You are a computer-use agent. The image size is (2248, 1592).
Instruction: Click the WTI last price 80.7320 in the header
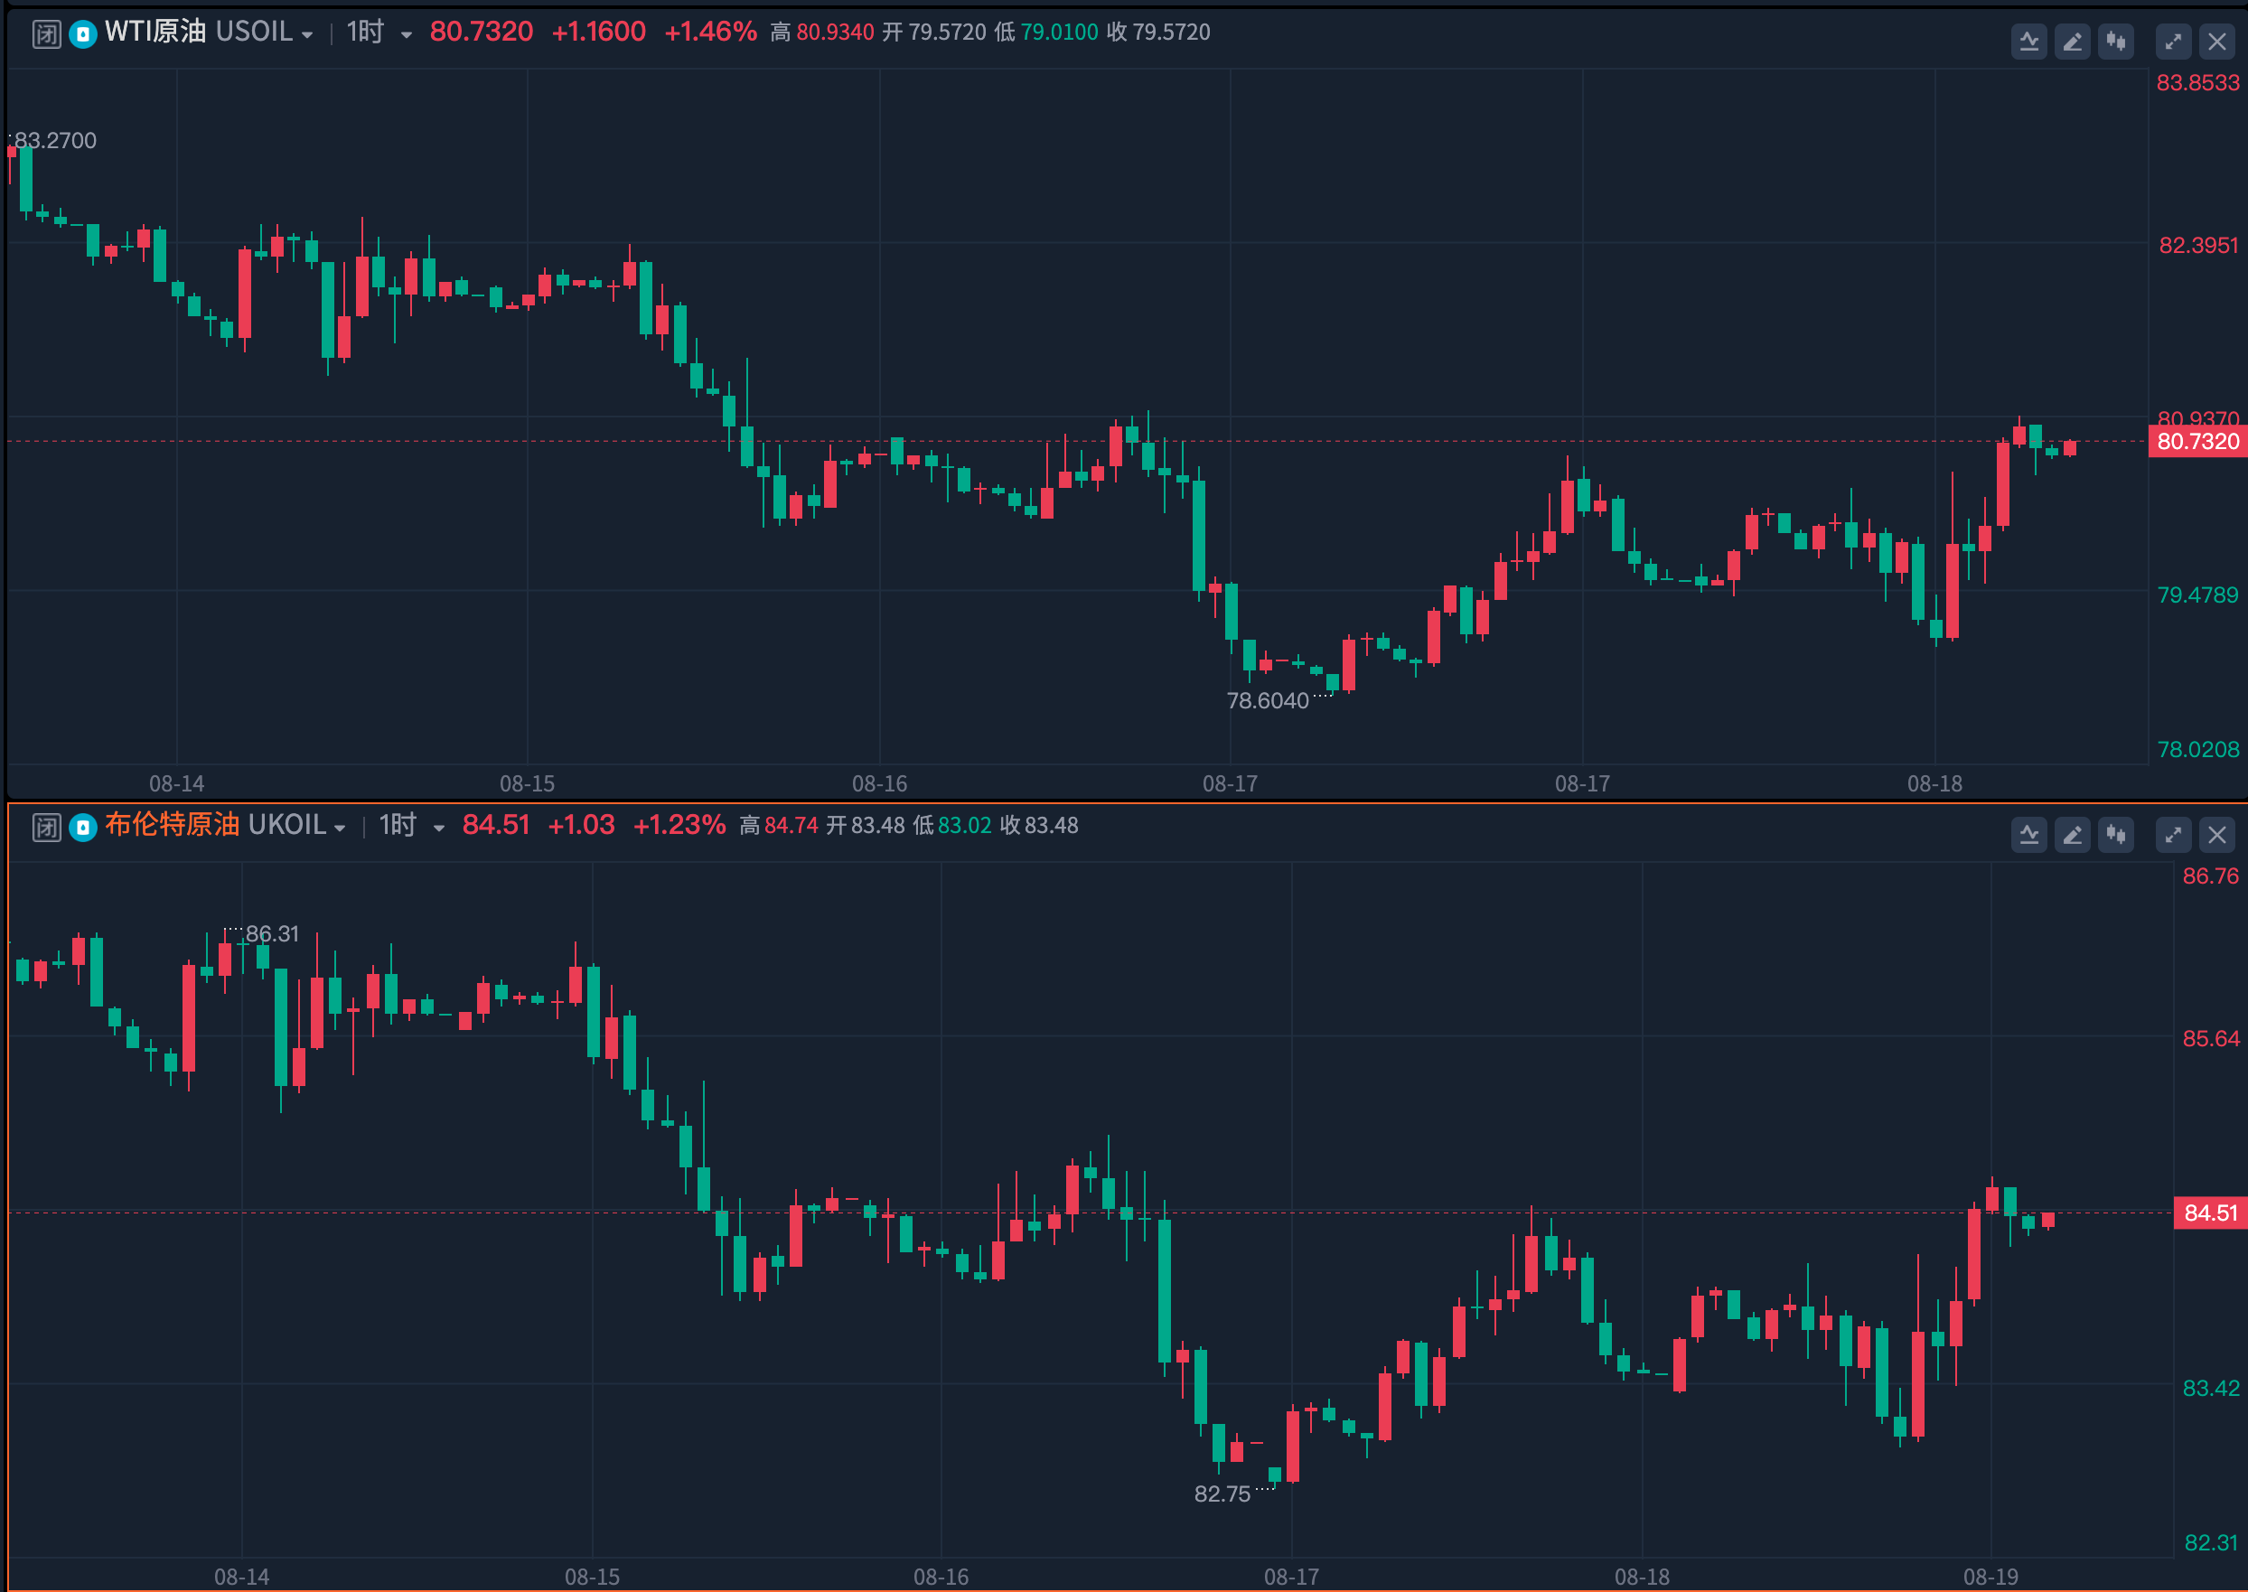tap(482, 32)
